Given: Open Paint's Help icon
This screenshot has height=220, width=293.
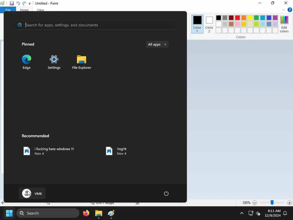Looking at the screenshot, I should (x=290, y=10).
